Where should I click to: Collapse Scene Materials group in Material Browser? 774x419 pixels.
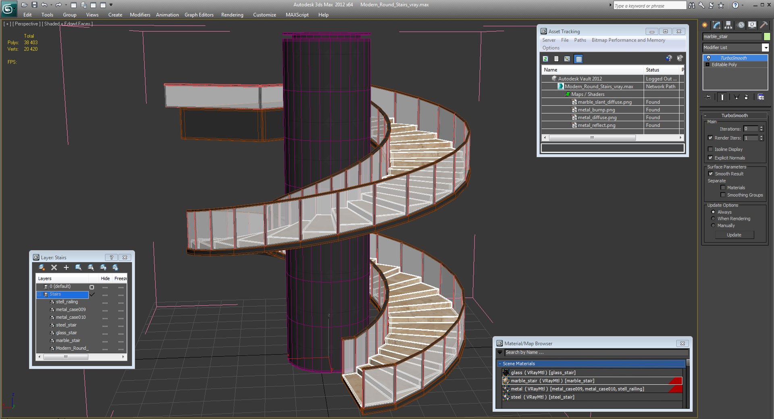[500, 363]
